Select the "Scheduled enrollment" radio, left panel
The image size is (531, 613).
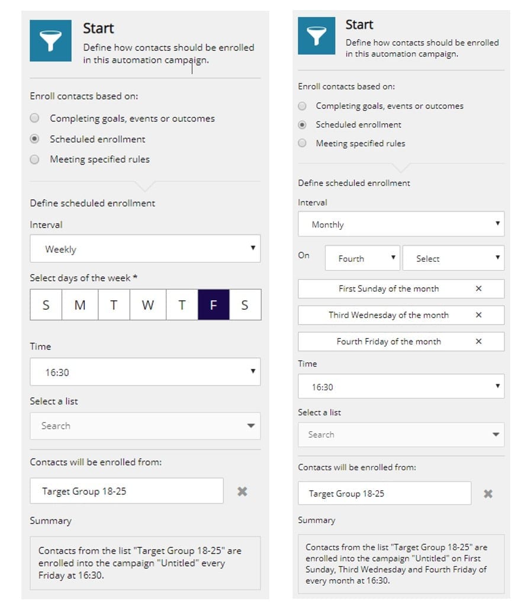[x=34, y=139]
